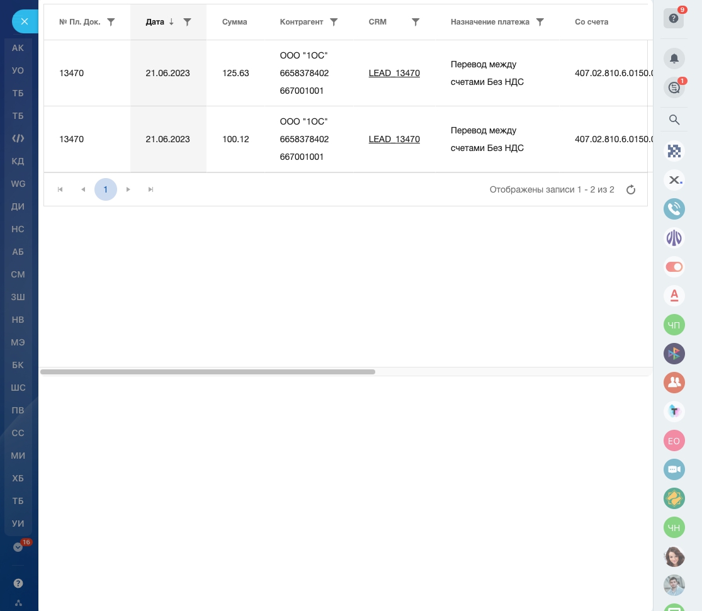702x611 pixels.
Task: Open the T letter chat icon
Action: point(674,412)
